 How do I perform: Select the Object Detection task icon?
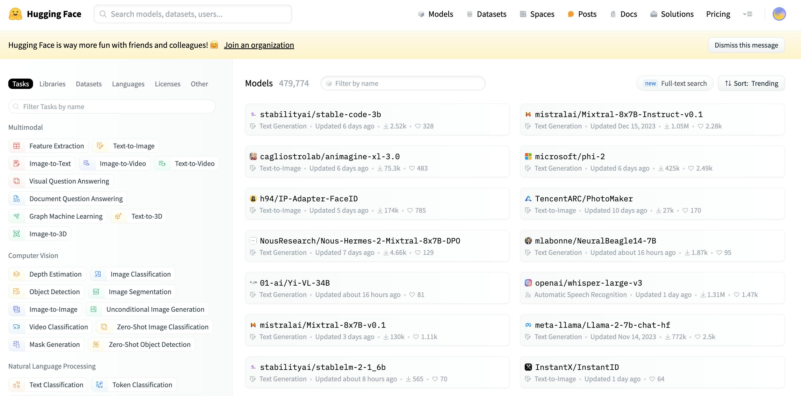pyautogui.click(x=17, y=292)
